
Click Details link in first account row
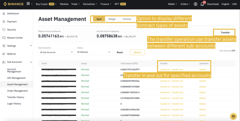click(x=202, y=70)
